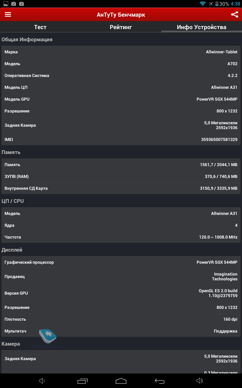Tap the airplane mode icon in status bar
Image resolution: width=242 pixels, height=388 pixels.
click(211, 4)
